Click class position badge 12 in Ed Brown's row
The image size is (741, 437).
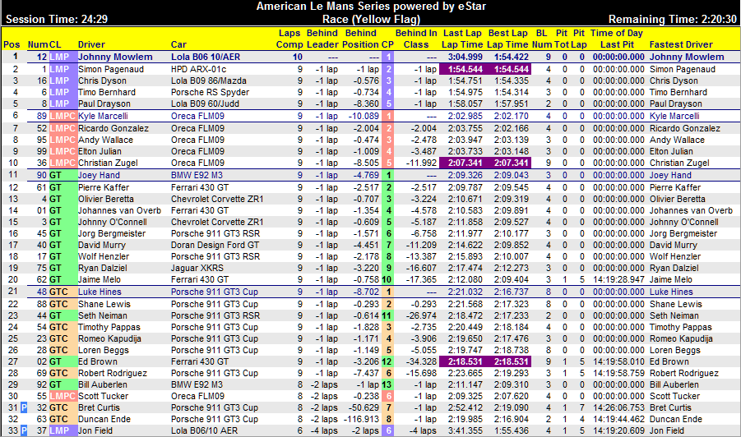point(387,361)
